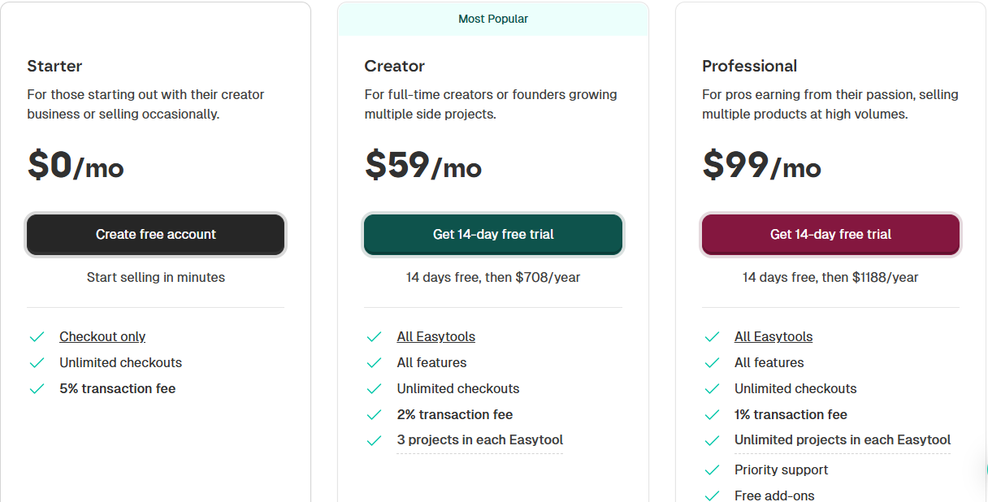Screen dimensions: 988x502
Task: Select the Starter plan heading
Action: (54, 66)
